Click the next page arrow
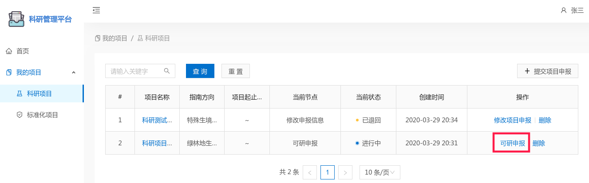Image resolution: width=589 pixels, height=183 pixels. [x=345, y=172]
